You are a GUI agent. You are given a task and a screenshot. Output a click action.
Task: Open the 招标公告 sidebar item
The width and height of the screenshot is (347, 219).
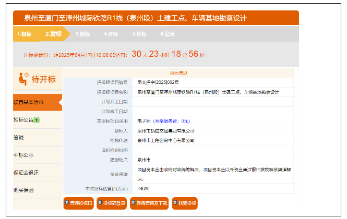(23, 120)
